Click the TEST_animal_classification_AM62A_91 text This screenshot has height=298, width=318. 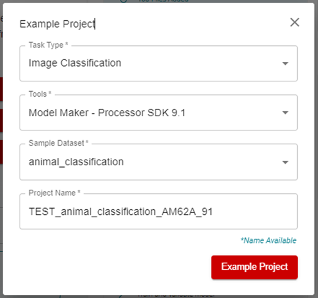tap(120, 212)
